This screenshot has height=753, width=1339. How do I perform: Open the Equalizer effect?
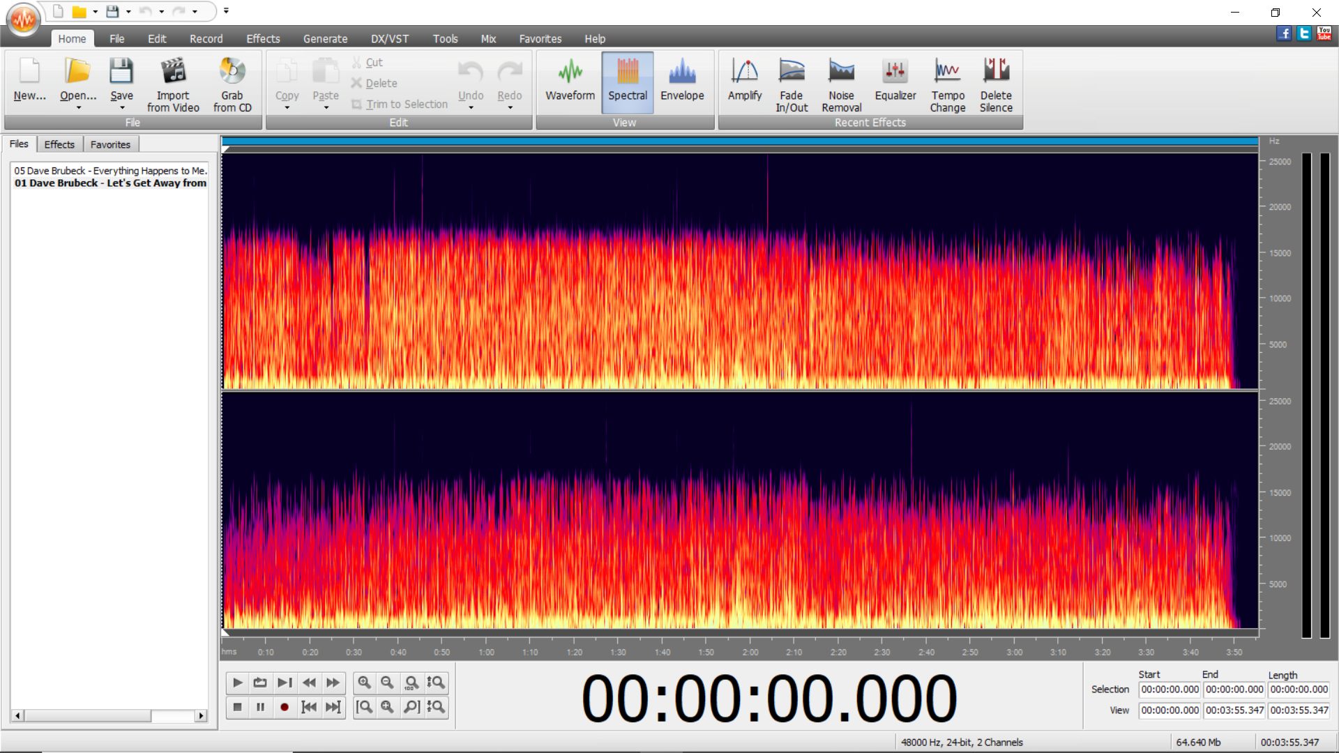(x=895, y=84)
